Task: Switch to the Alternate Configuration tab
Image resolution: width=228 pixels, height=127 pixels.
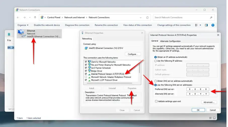Action: 170,41
